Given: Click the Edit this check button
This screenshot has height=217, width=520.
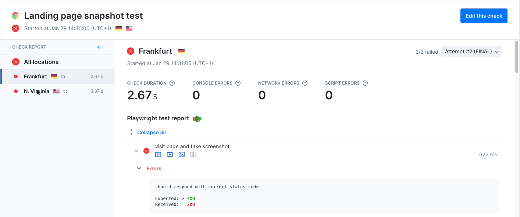Looking at the screenshot, I should pos(484,16).
